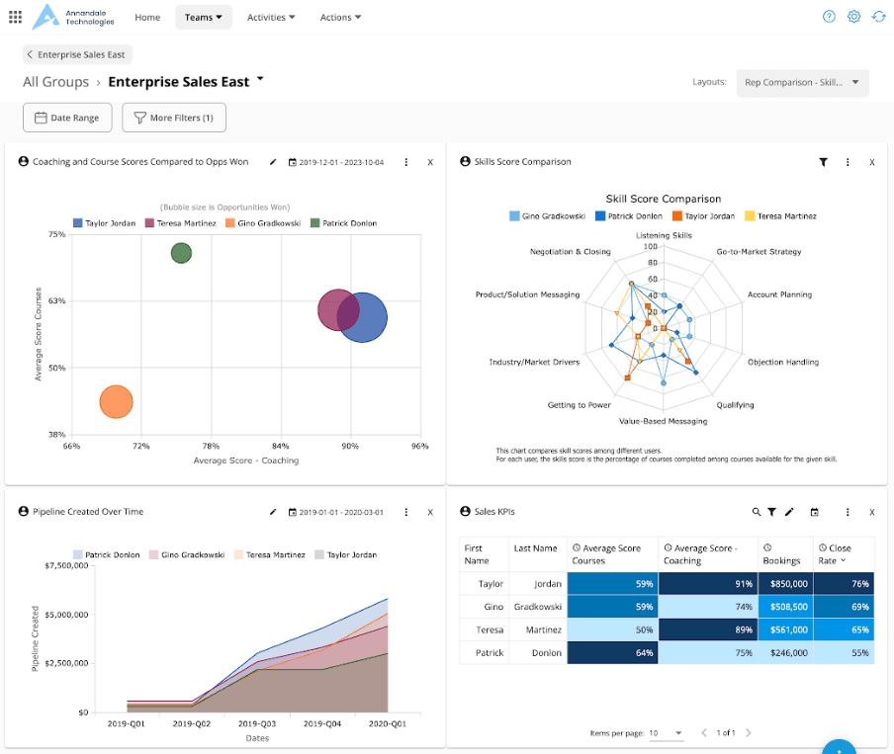Open settings gear icon in header
894x754 pixels.
coord(854,17)
